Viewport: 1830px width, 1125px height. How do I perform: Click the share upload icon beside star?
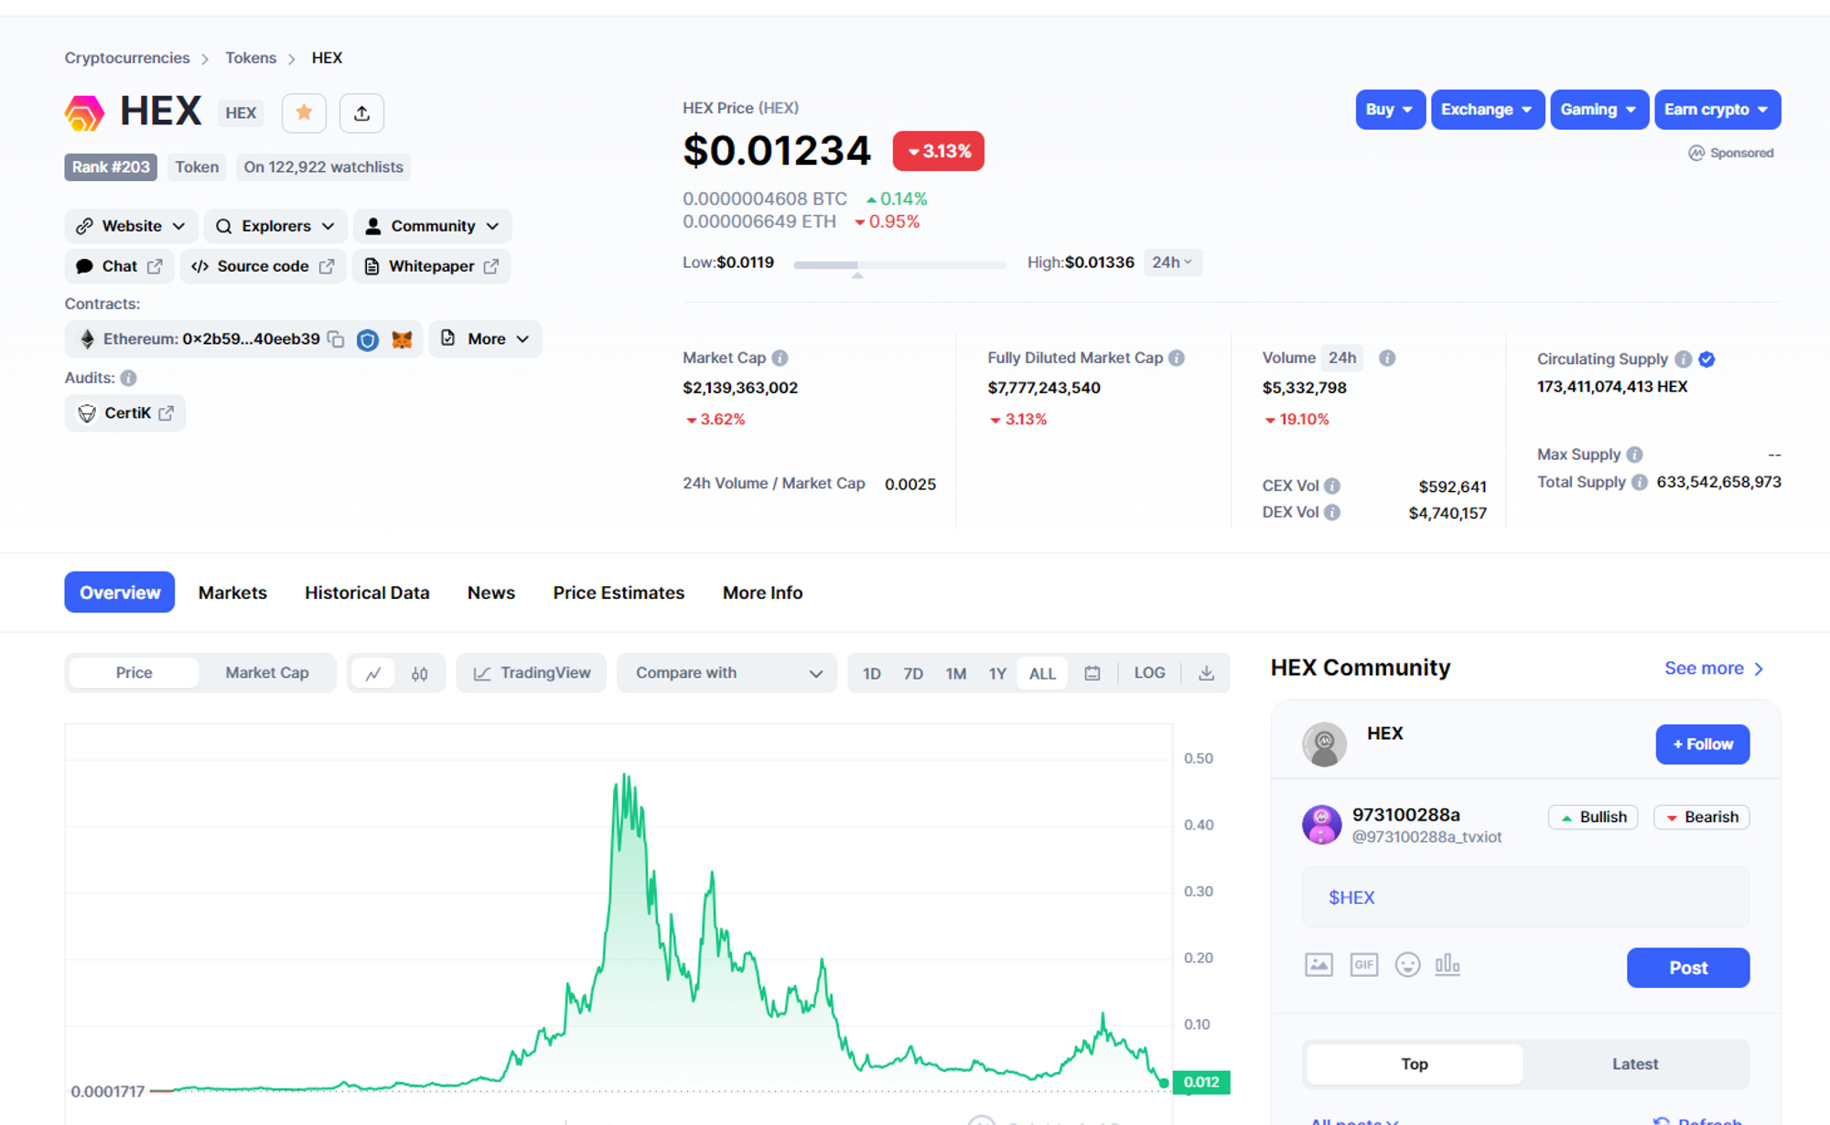click(361, 112)
